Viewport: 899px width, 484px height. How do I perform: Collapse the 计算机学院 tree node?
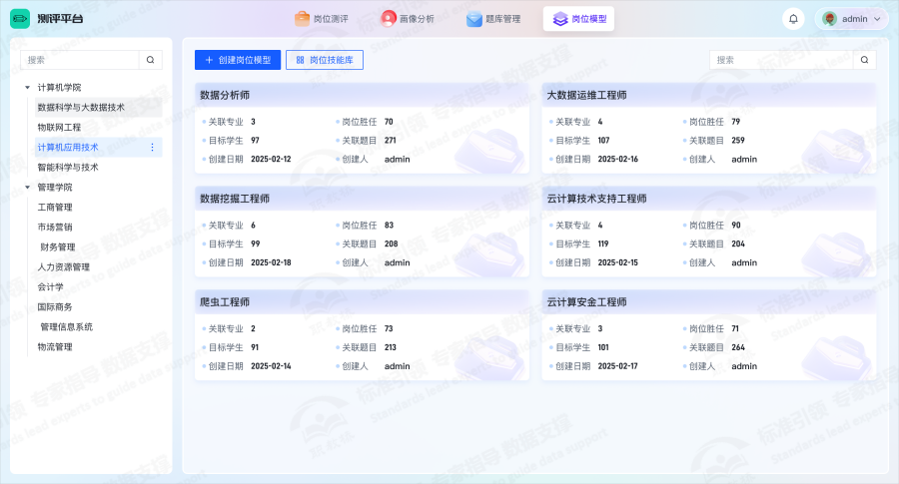click(28, 88)
